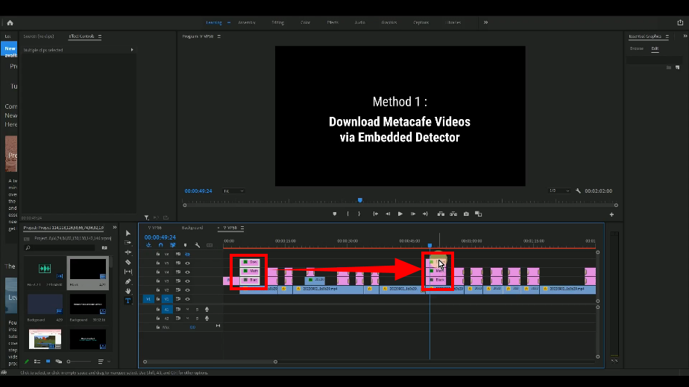This screenshot has width=689, height=387.
Task: Select the Hand tool
Action: (128, 291)
